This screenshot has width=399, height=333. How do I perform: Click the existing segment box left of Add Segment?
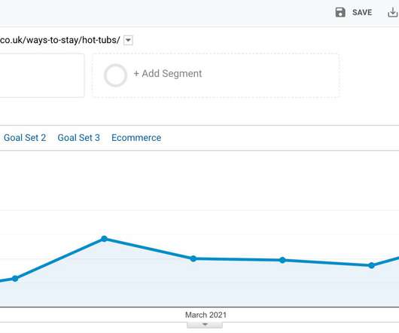click(x=42, y=75)
